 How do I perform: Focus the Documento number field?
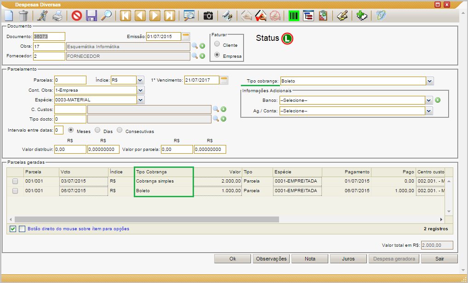(49, 37)
